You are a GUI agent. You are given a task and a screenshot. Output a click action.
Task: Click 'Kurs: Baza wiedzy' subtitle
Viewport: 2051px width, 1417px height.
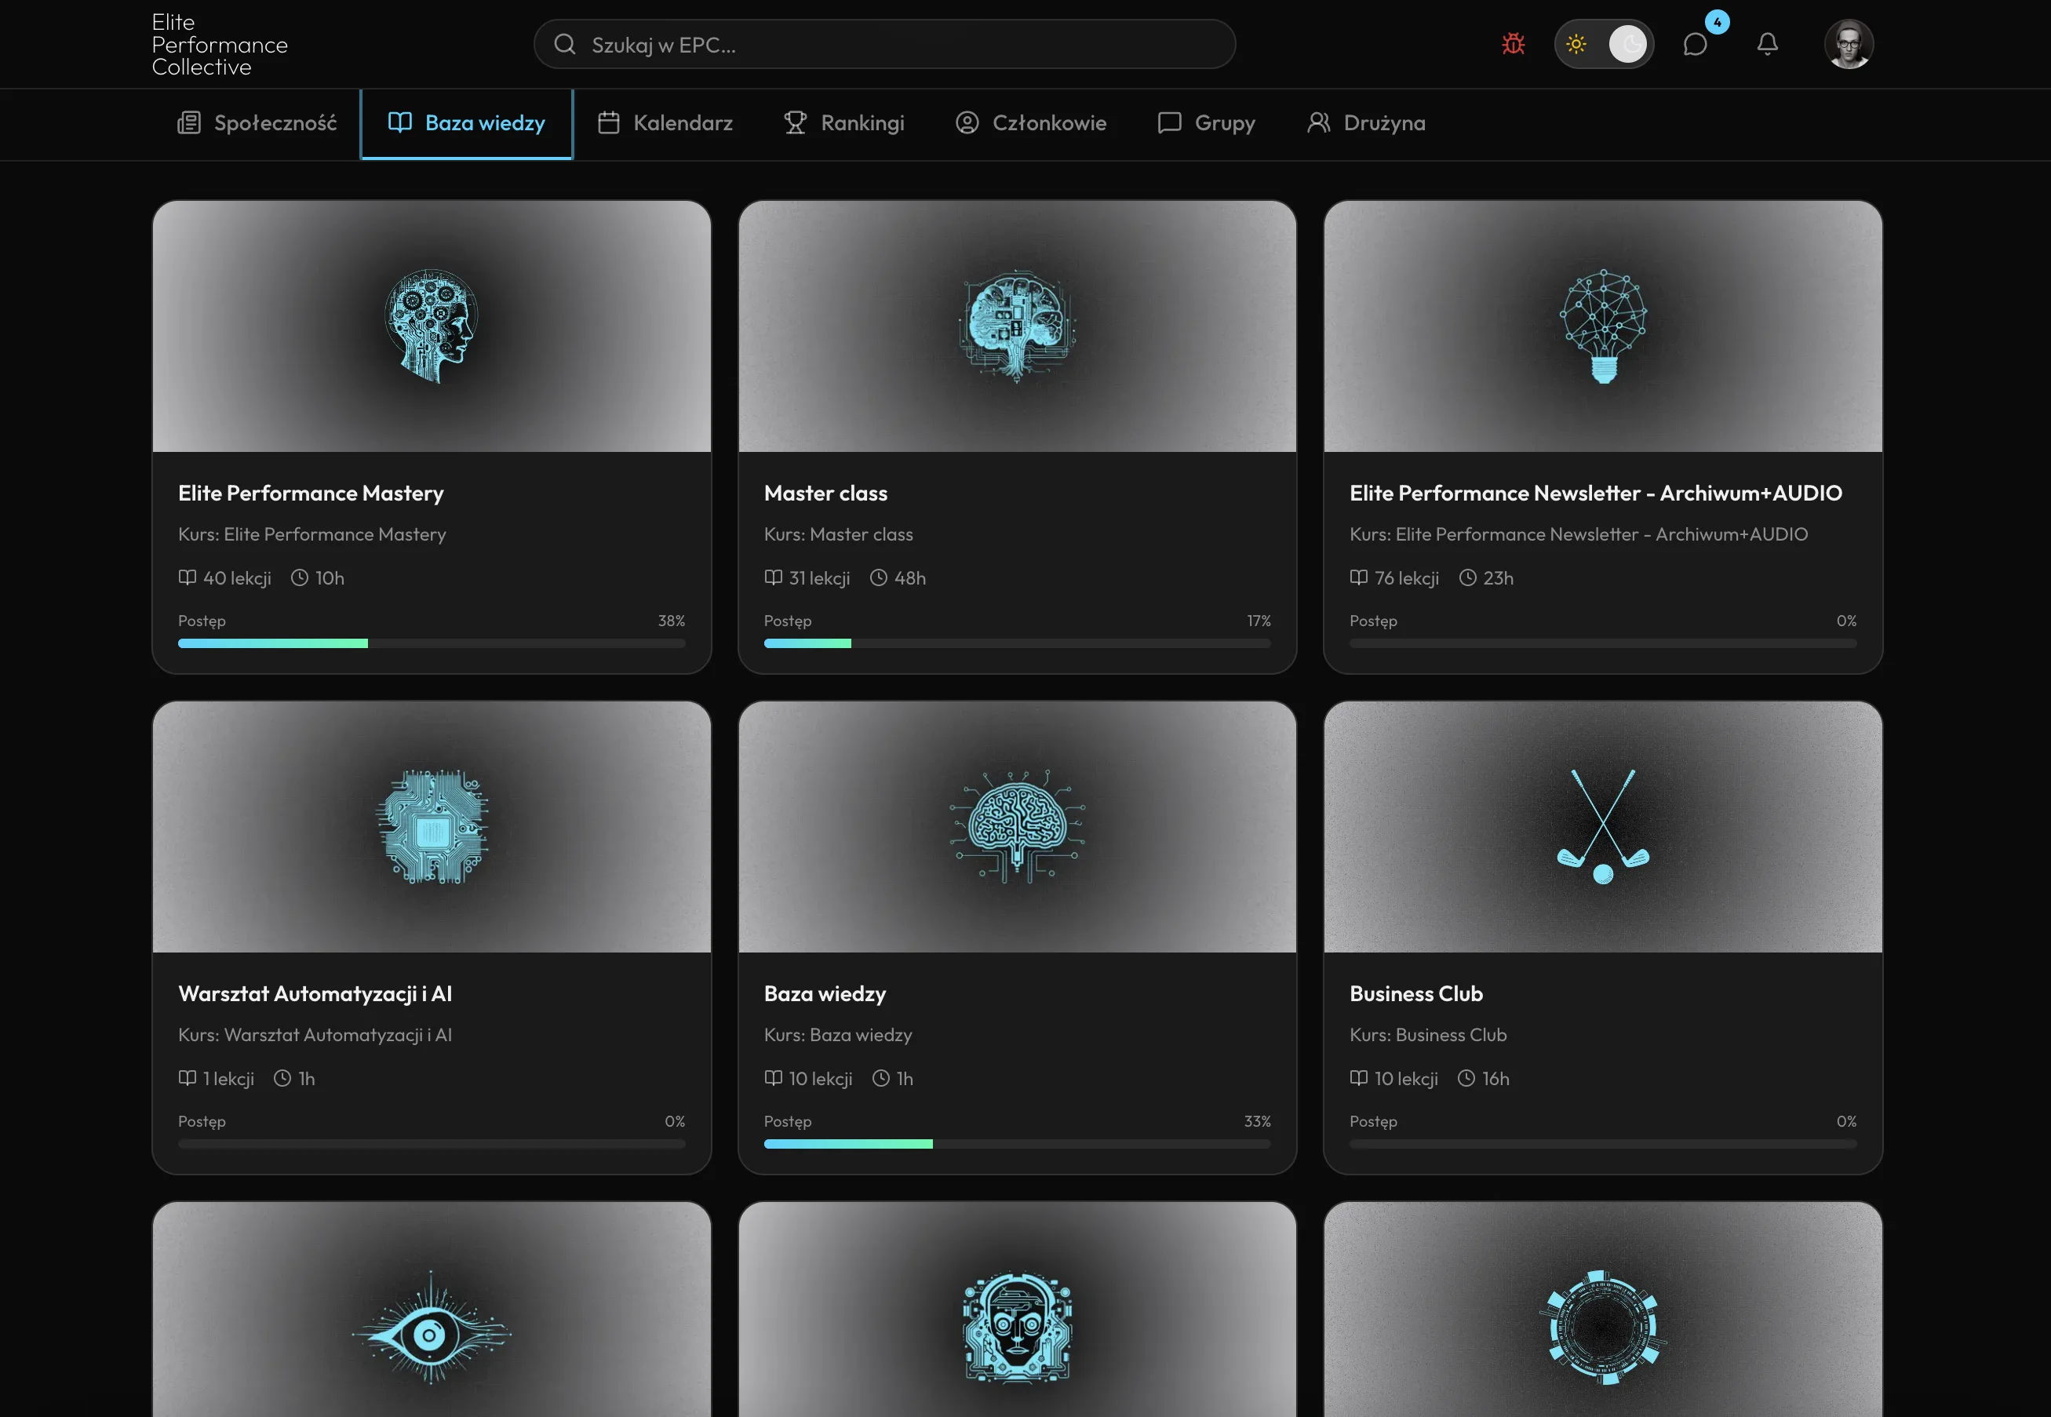(x=838, y=1035)
